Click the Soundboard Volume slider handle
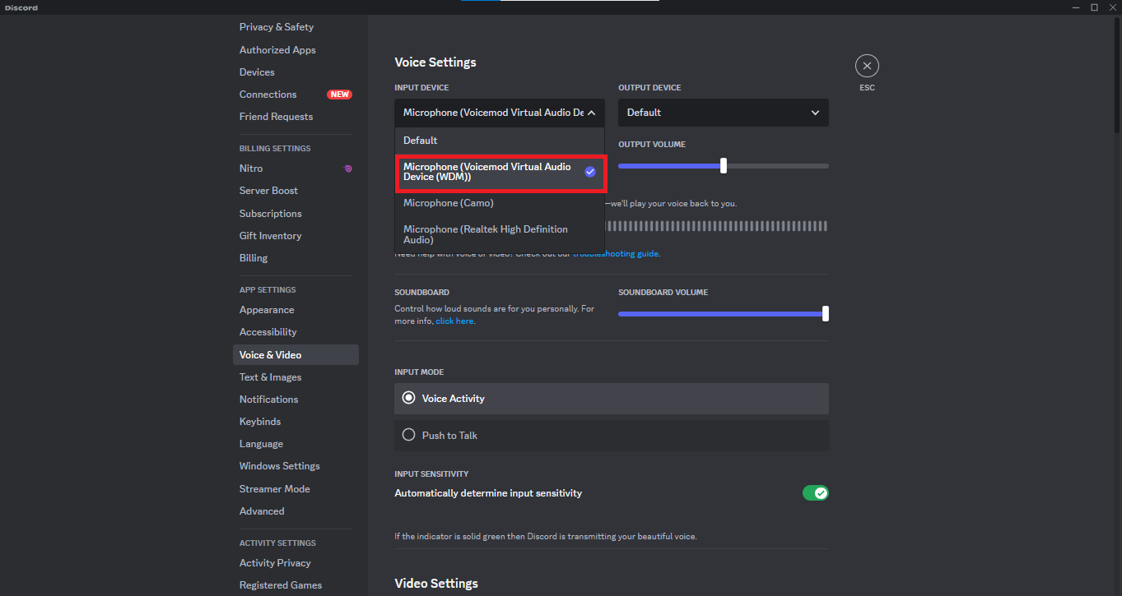The height and width of the screenshot is (596, 1122). point(825,313)
